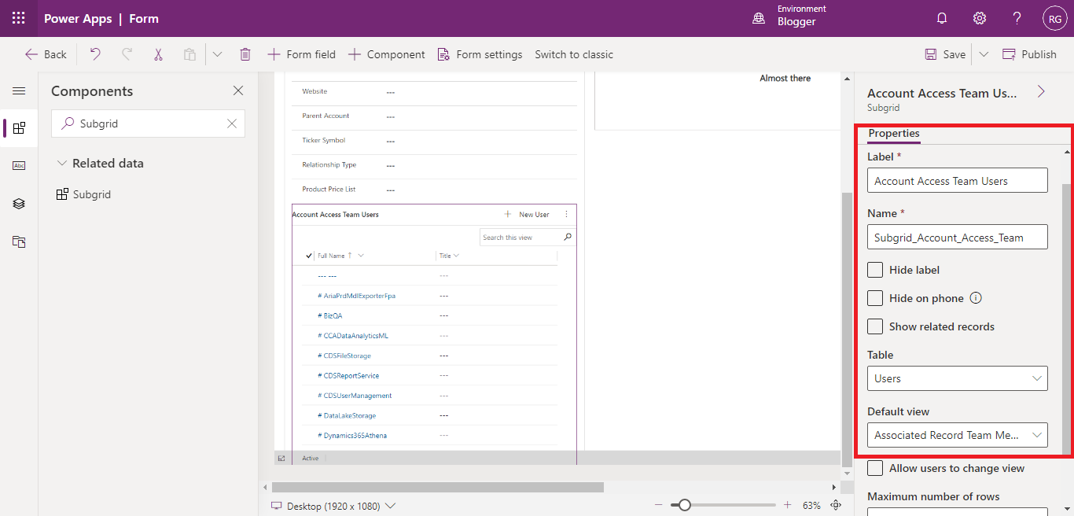This screenshot has width=1074, height=516.
Task: Click the Website field row
Action: pyautogui.click(x=434, y=92)
